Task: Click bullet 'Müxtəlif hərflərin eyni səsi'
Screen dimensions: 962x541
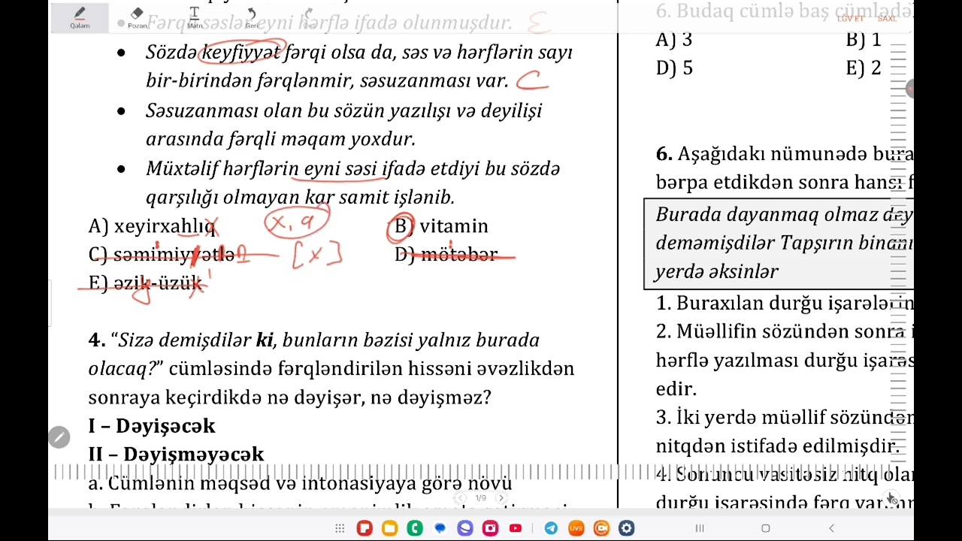Action: tap(352, 183)
